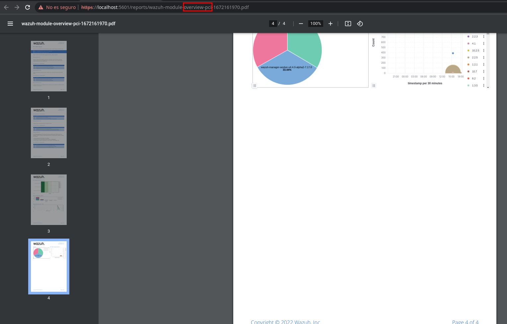507x324 pixels.
Task: Rotate the PDF counterclockwise
Action: (x=360, y=23)
